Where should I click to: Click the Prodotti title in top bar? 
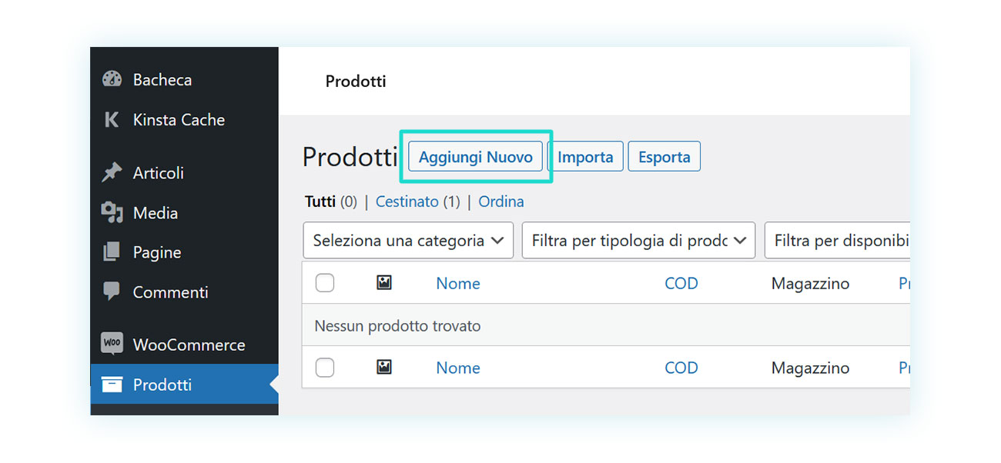tap(356, 81)
